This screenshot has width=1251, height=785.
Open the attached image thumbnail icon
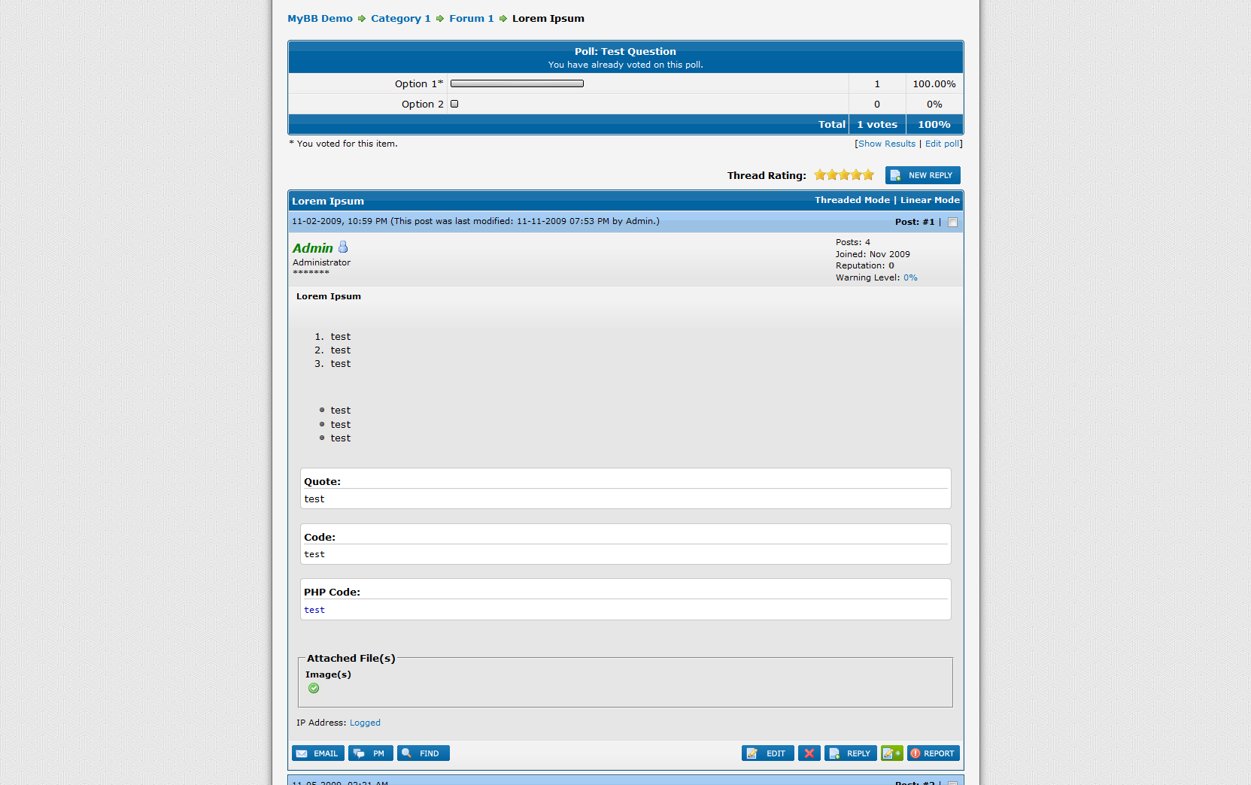(x=314, y=688)
